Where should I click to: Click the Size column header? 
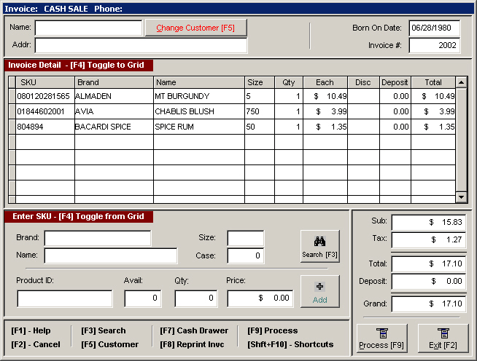click(260, 82)
